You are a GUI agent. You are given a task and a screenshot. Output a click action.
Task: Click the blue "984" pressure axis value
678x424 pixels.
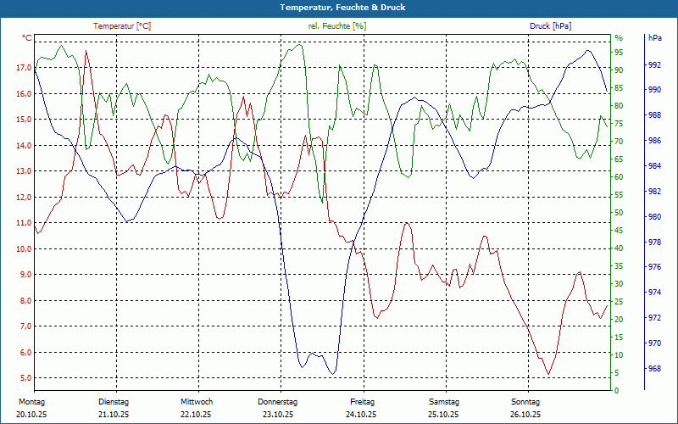pyautogui.click(x=654, y=166)
